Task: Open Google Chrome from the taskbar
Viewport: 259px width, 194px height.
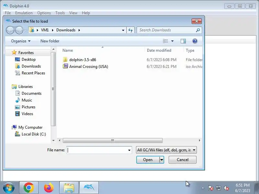Action: (x=29, y=188)
